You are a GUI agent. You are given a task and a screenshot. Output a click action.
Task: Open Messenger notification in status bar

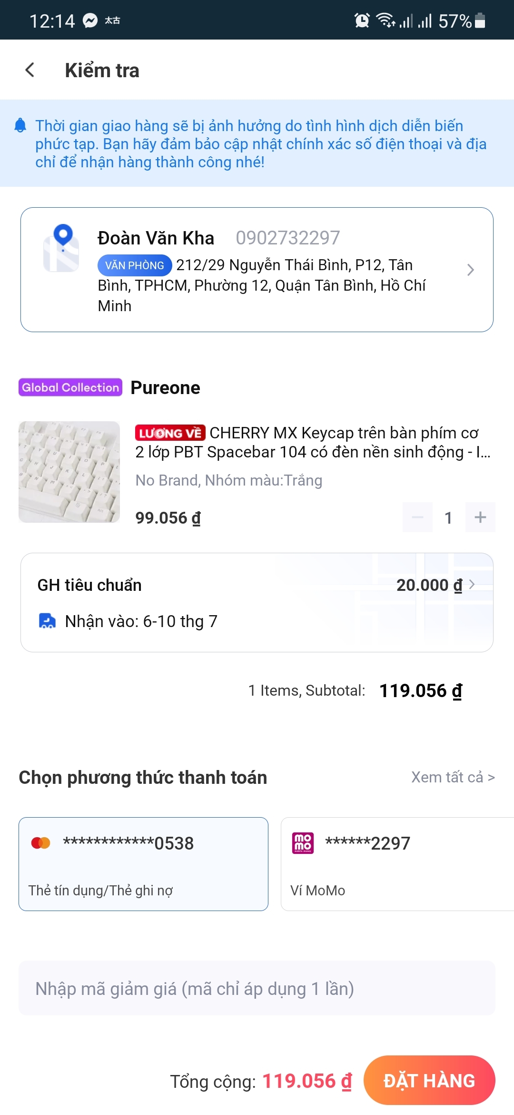(90, 20)
